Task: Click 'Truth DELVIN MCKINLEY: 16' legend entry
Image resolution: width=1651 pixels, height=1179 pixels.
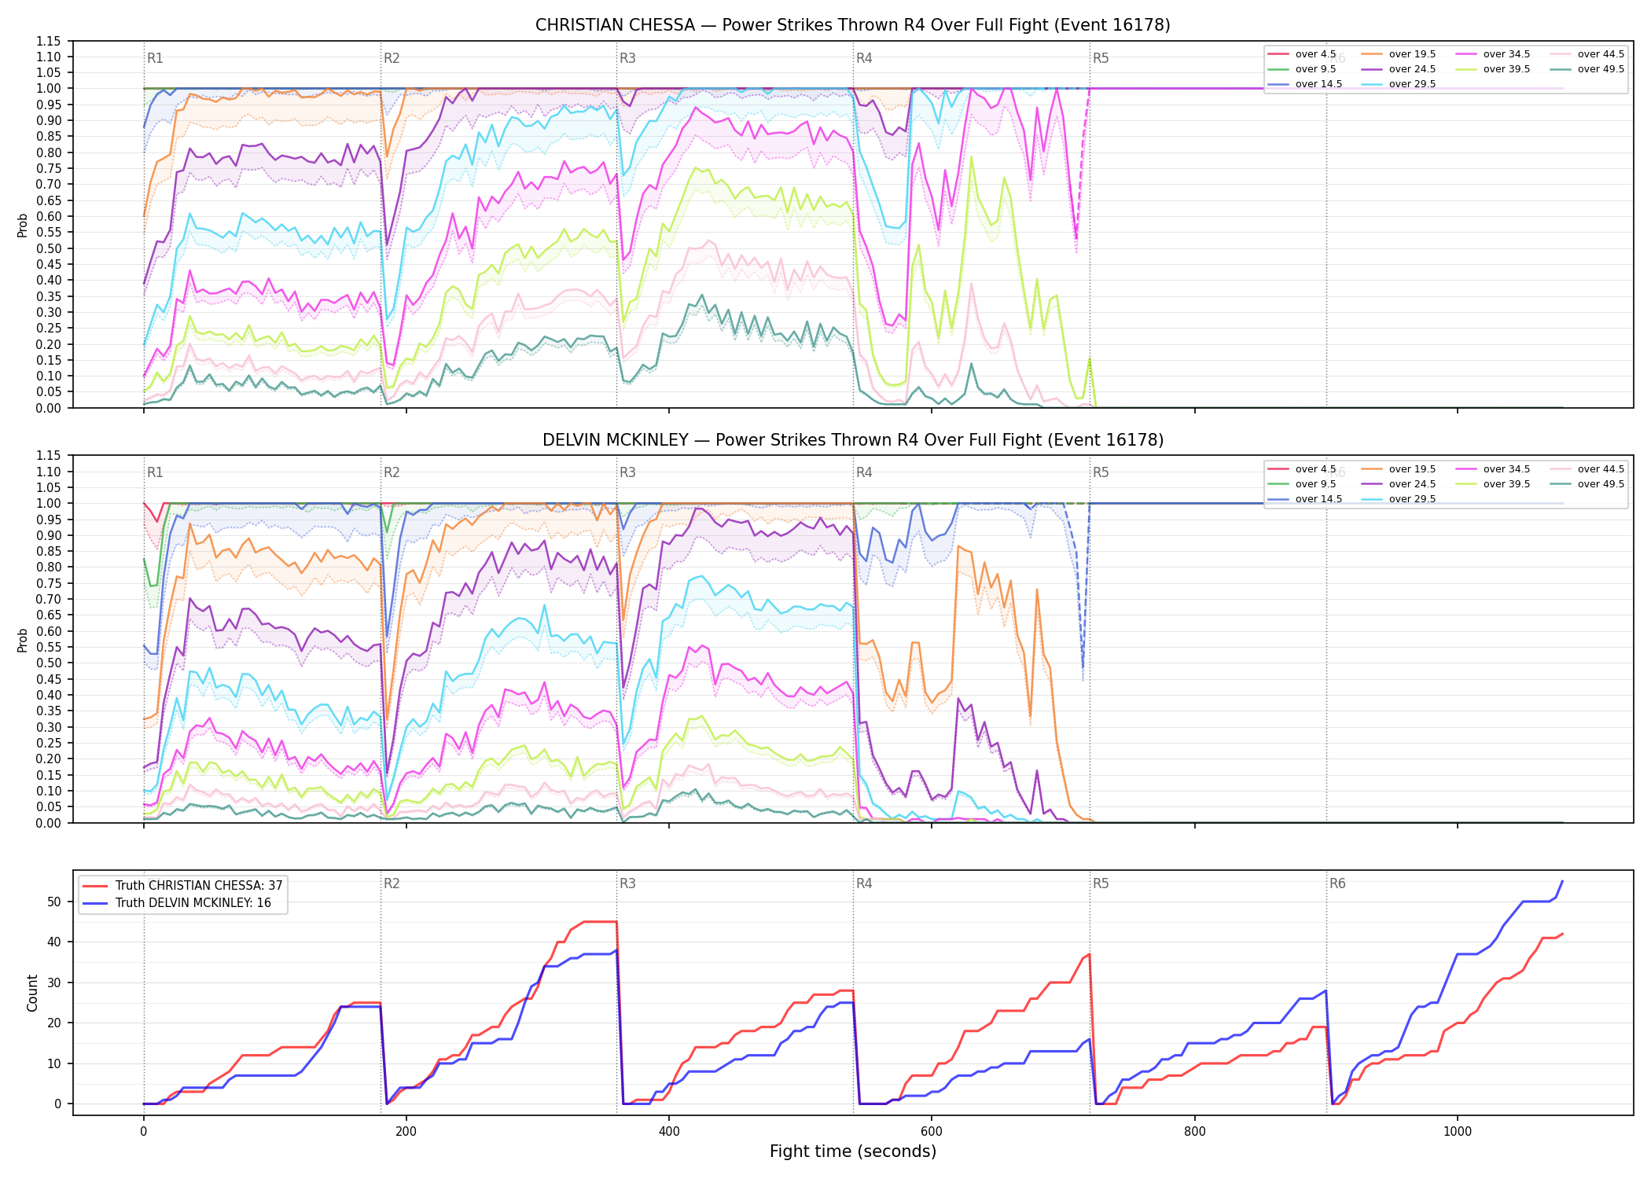Action: [177, 903]
